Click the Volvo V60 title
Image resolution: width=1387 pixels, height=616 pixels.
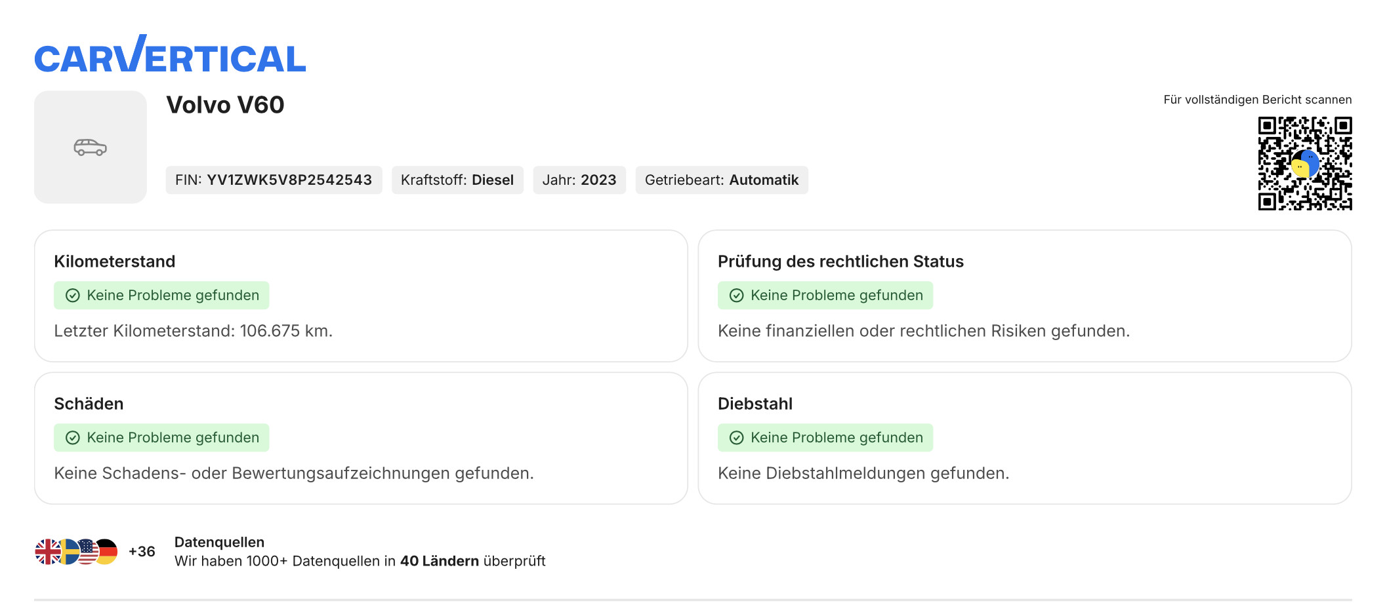click(225, 105)
